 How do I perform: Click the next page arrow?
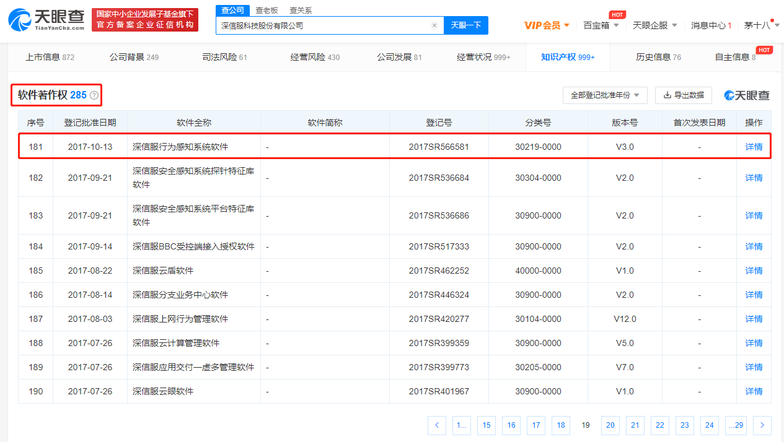[x=762, y=425]
